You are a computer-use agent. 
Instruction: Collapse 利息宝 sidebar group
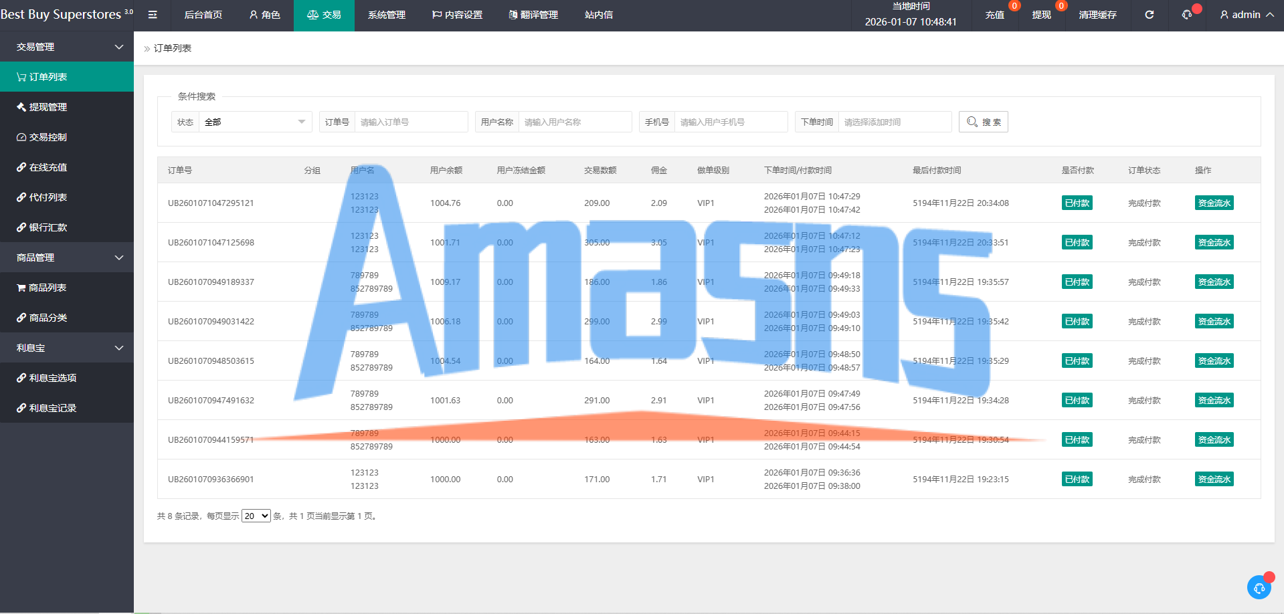tap(67, 348)
